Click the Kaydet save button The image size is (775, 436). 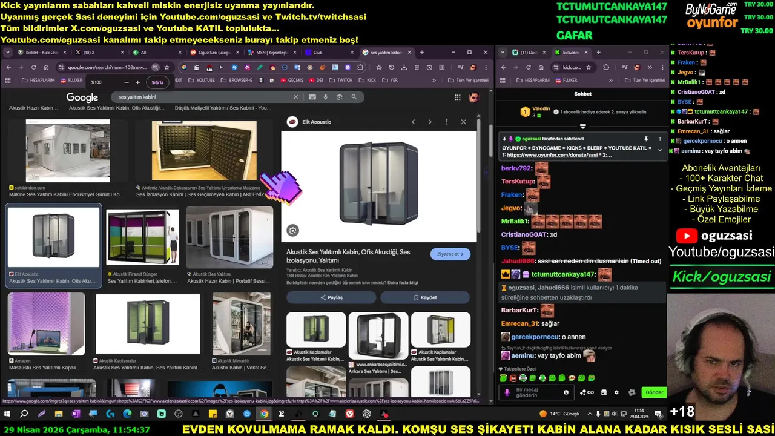pos(425,297)
